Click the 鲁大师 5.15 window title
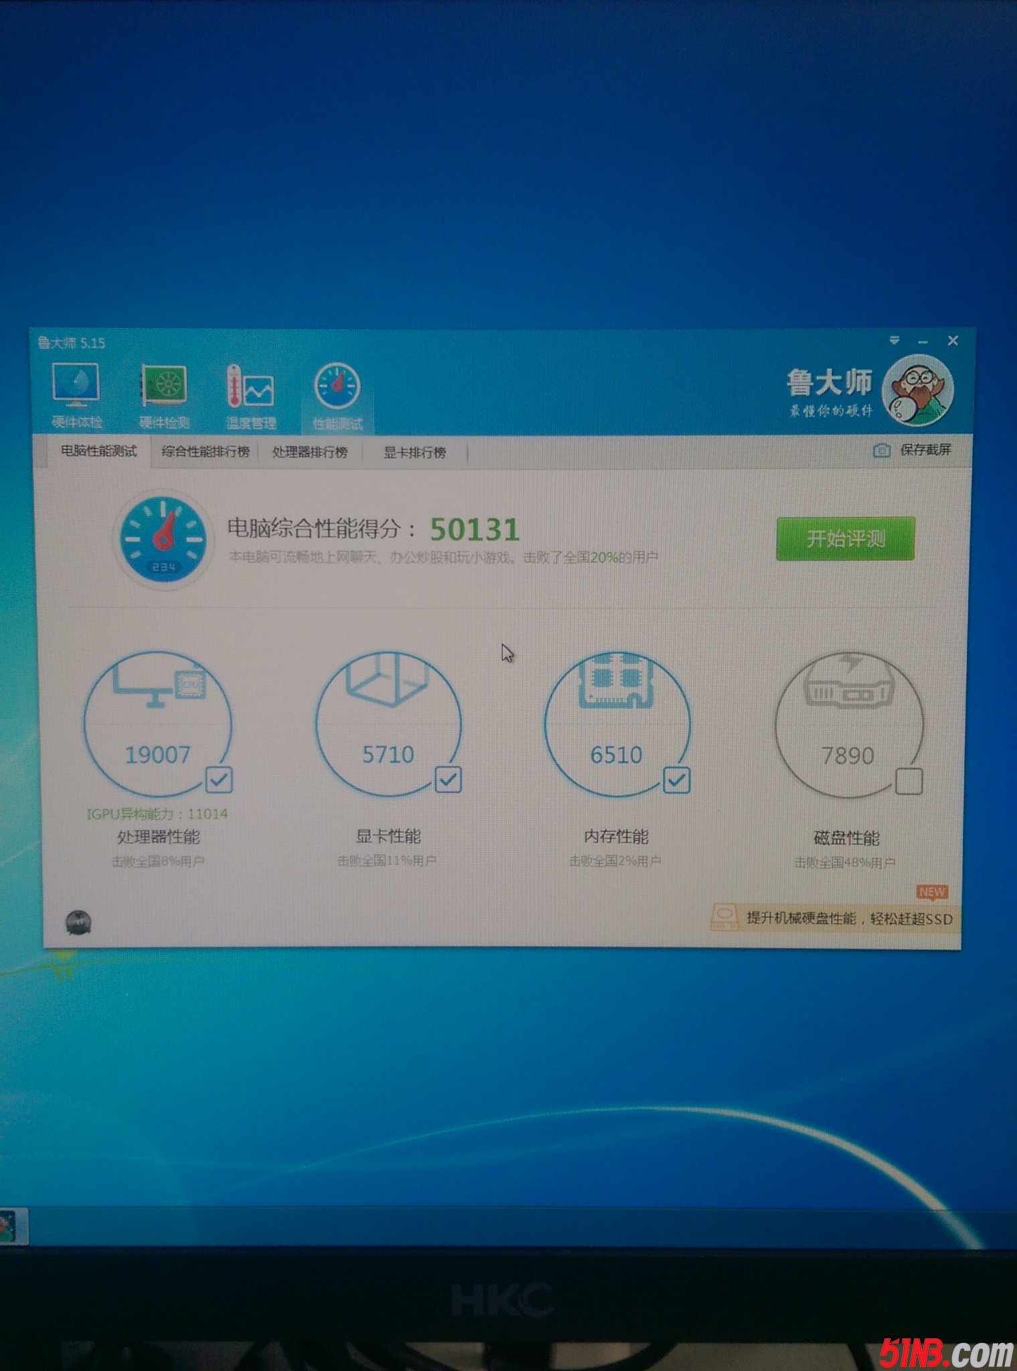This screenshot has width=1017, height=1371. (x=72, y=343)
